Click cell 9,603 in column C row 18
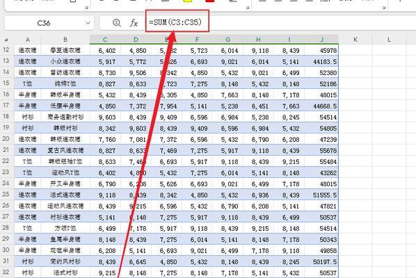 tap(105, 117)
